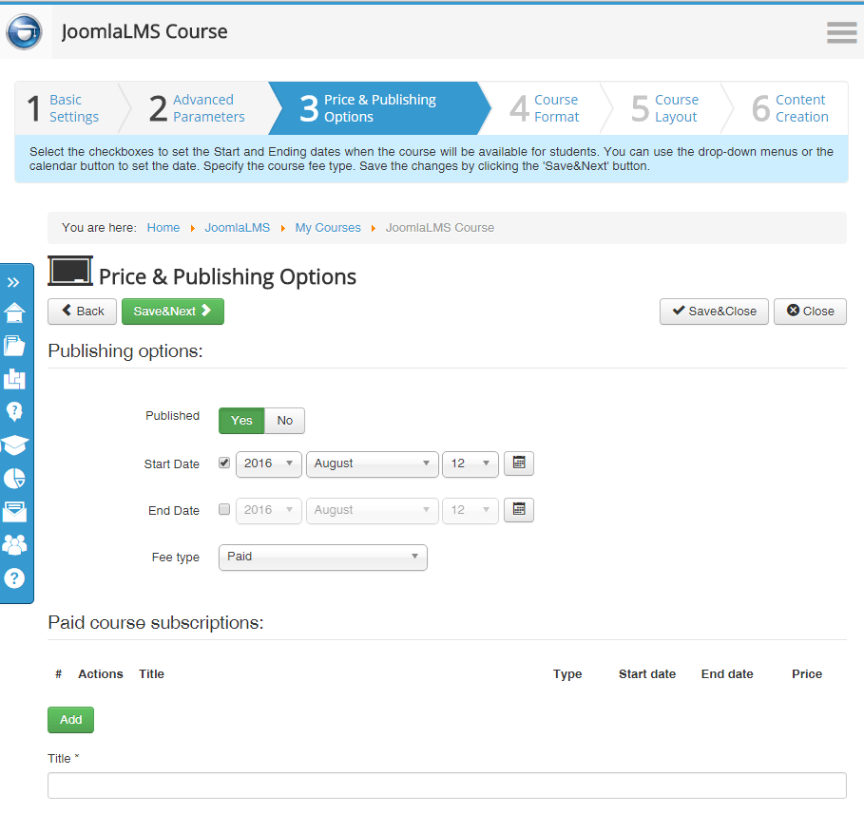Follow the My Courses breadcrumb link

328,228
